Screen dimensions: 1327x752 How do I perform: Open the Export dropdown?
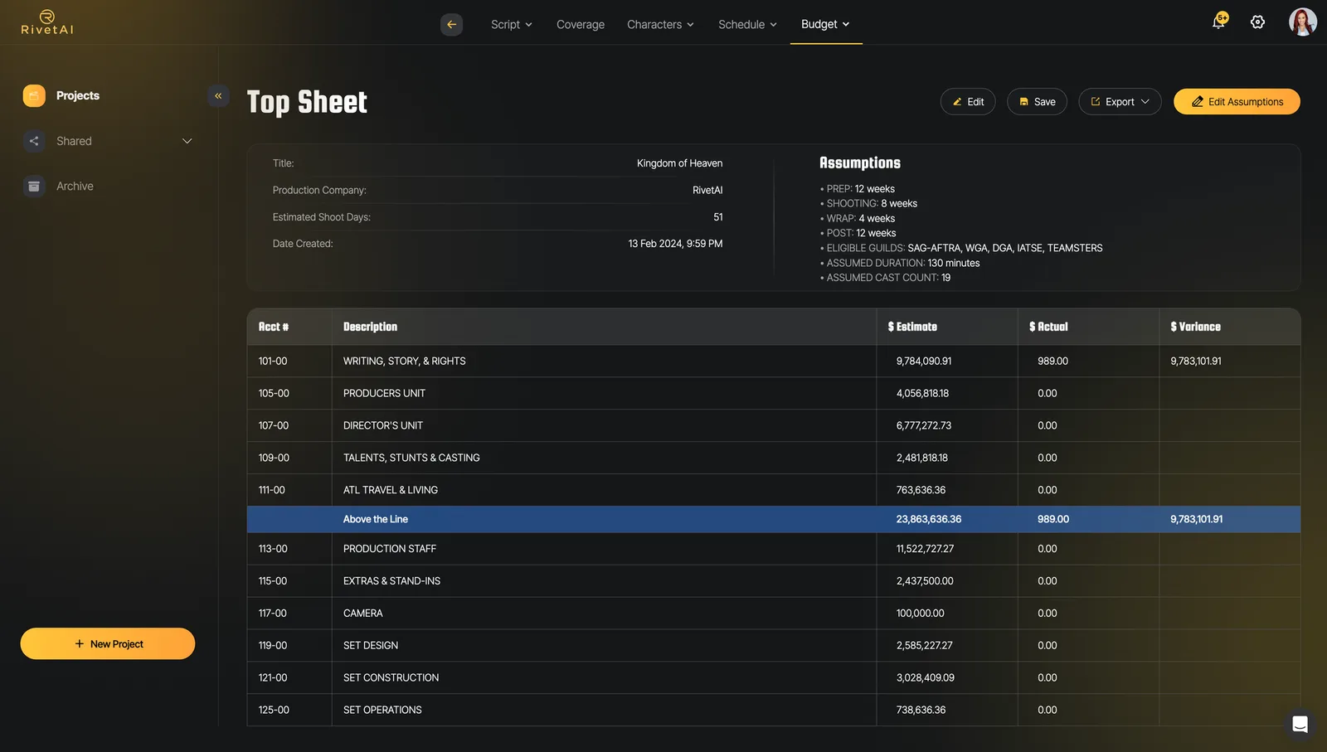(x=1120, y=102)
